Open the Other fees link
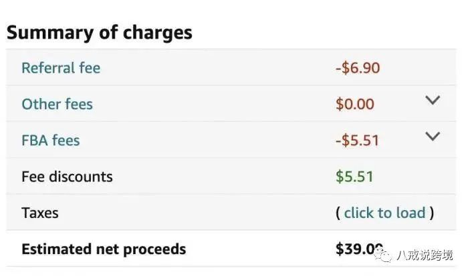The width and height of the screenshot is (468, 276). 57,104
